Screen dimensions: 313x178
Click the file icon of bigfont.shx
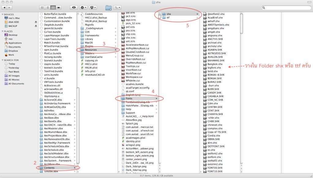205,68
